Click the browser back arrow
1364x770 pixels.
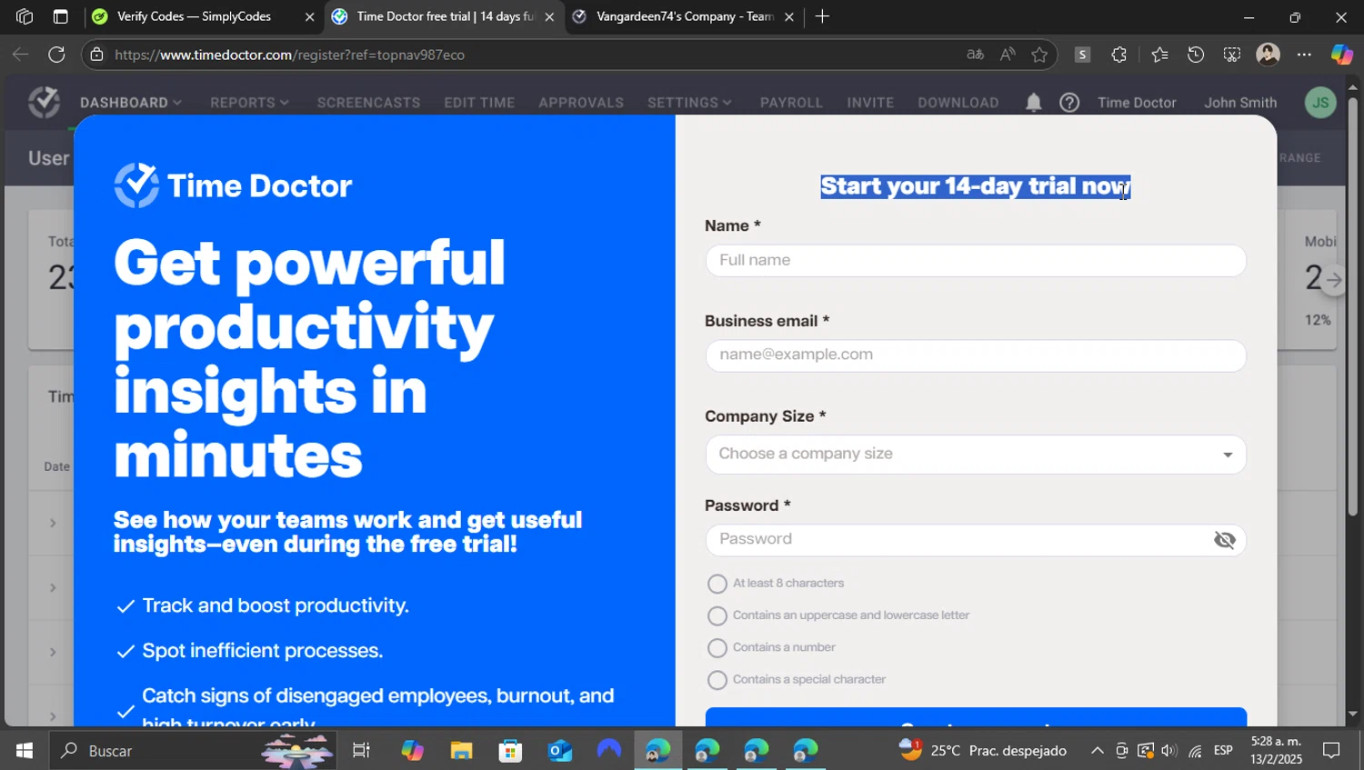(x=20, y=55)
